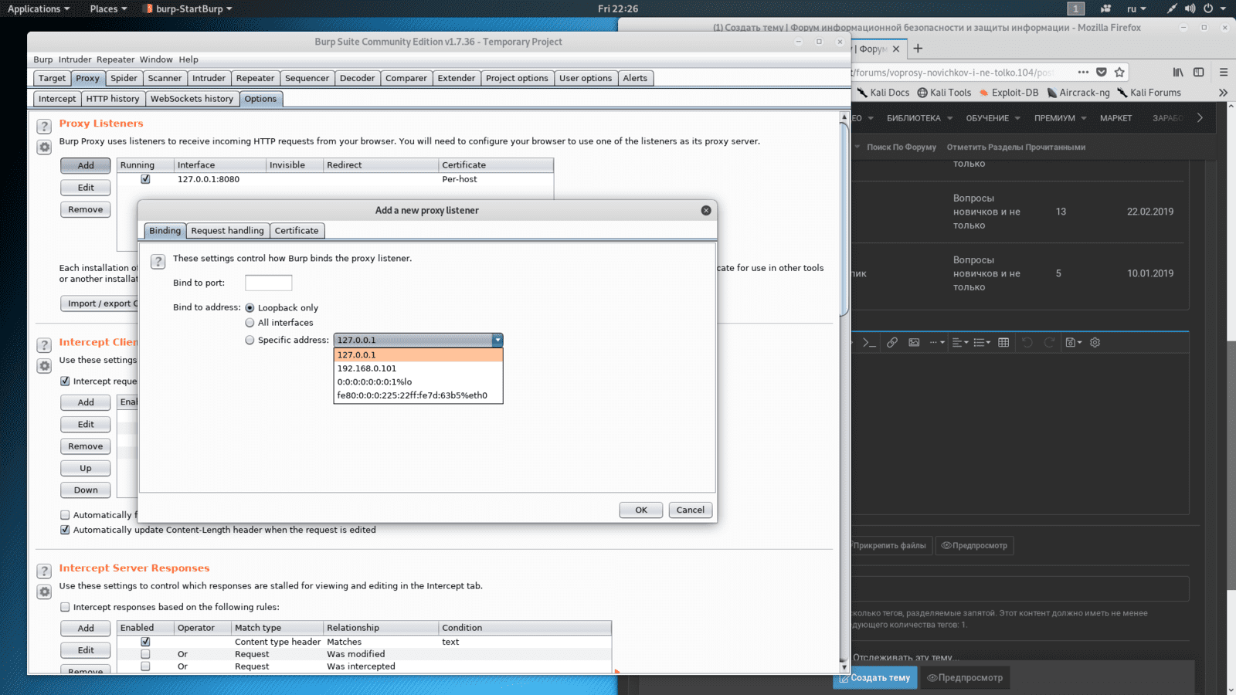Insert table in Firefox forum editor
The width and height of the screenshot is (1236, 695).
[1003, 342]
